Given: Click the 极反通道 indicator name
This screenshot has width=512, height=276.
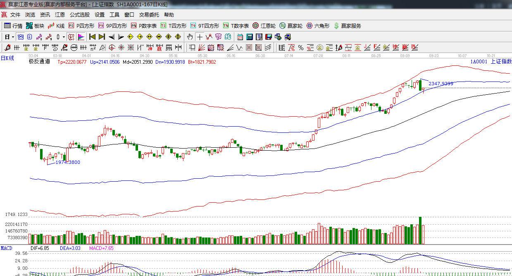Looking at the screenshot, I should [x=39, y=62].
